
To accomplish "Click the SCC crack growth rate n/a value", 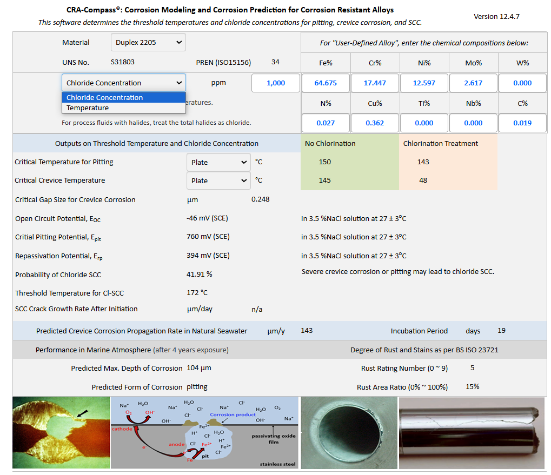I will (257, 309).
